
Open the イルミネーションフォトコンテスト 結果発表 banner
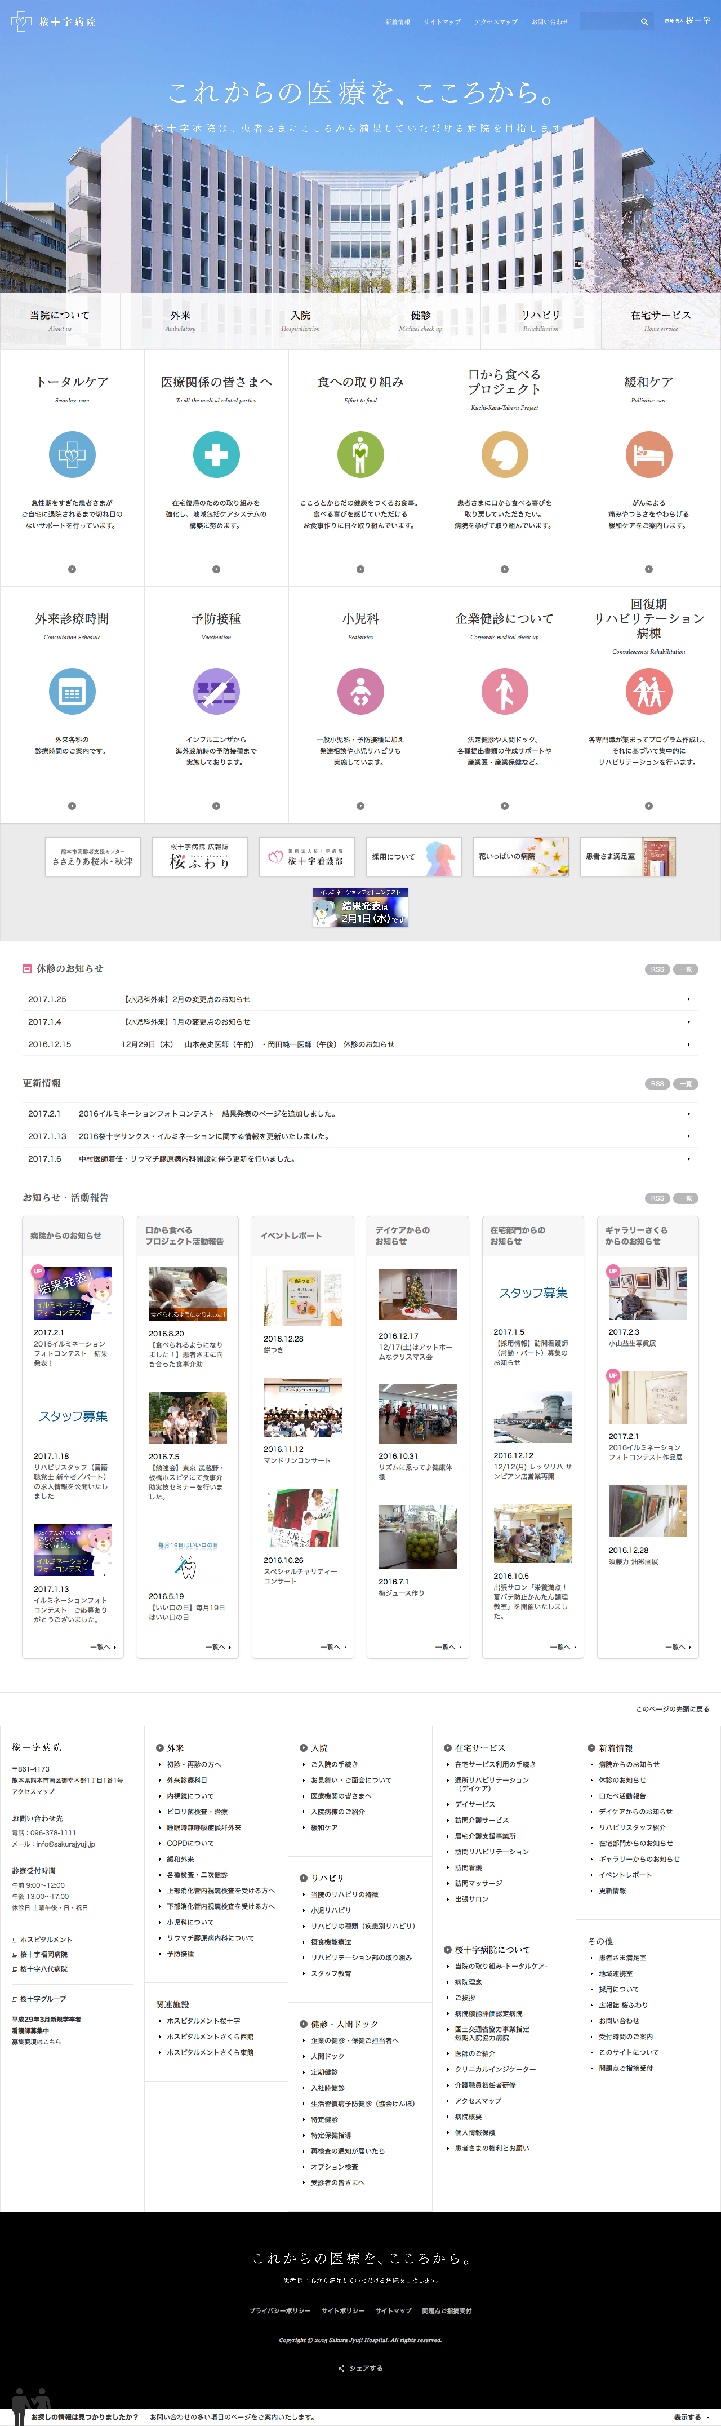tap(360, 907)
